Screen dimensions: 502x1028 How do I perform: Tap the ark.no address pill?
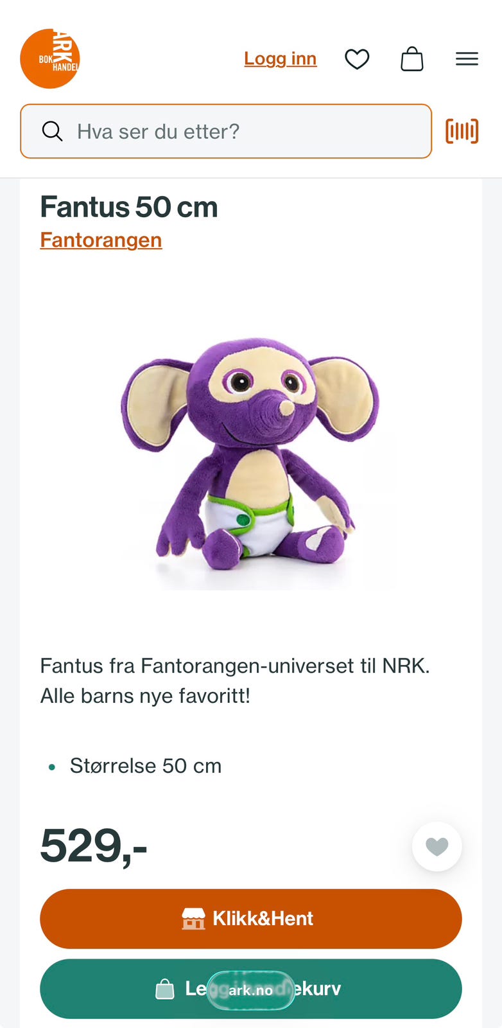pos(251,990)
